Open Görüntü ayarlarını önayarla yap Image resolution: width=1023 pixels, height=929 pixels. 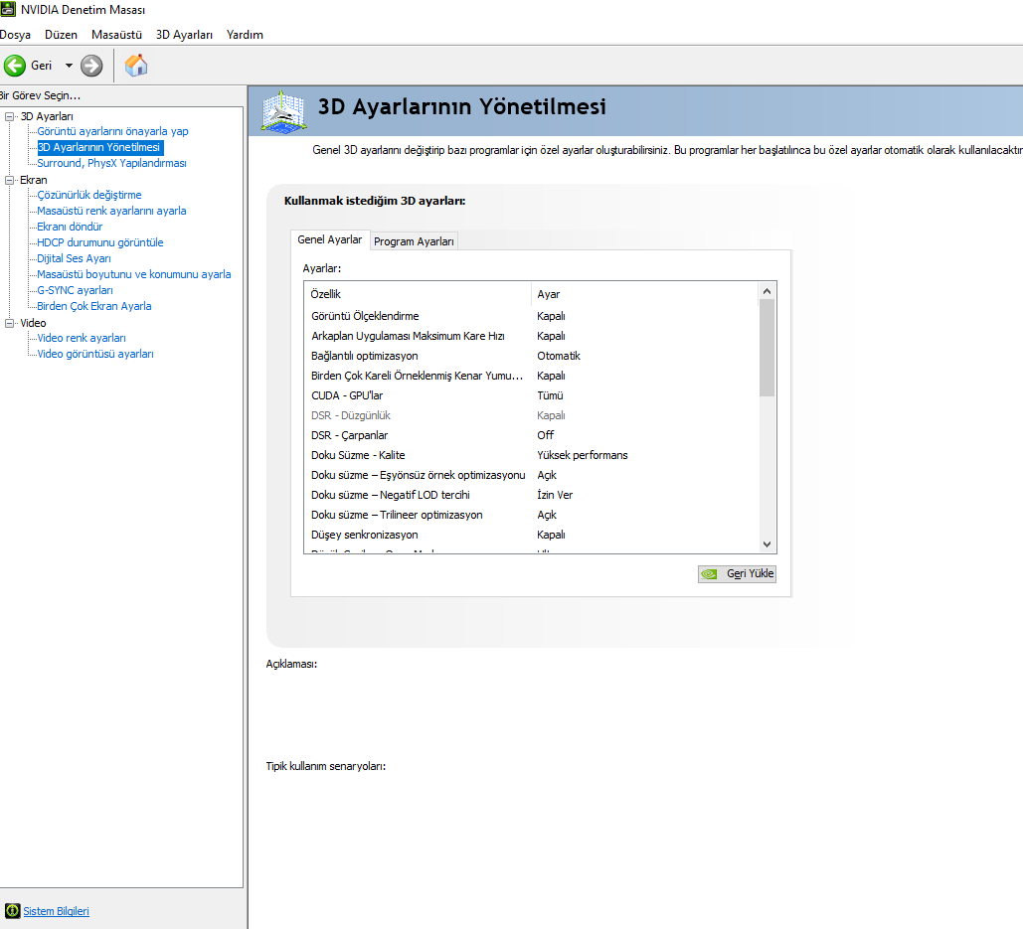(112, 131)
